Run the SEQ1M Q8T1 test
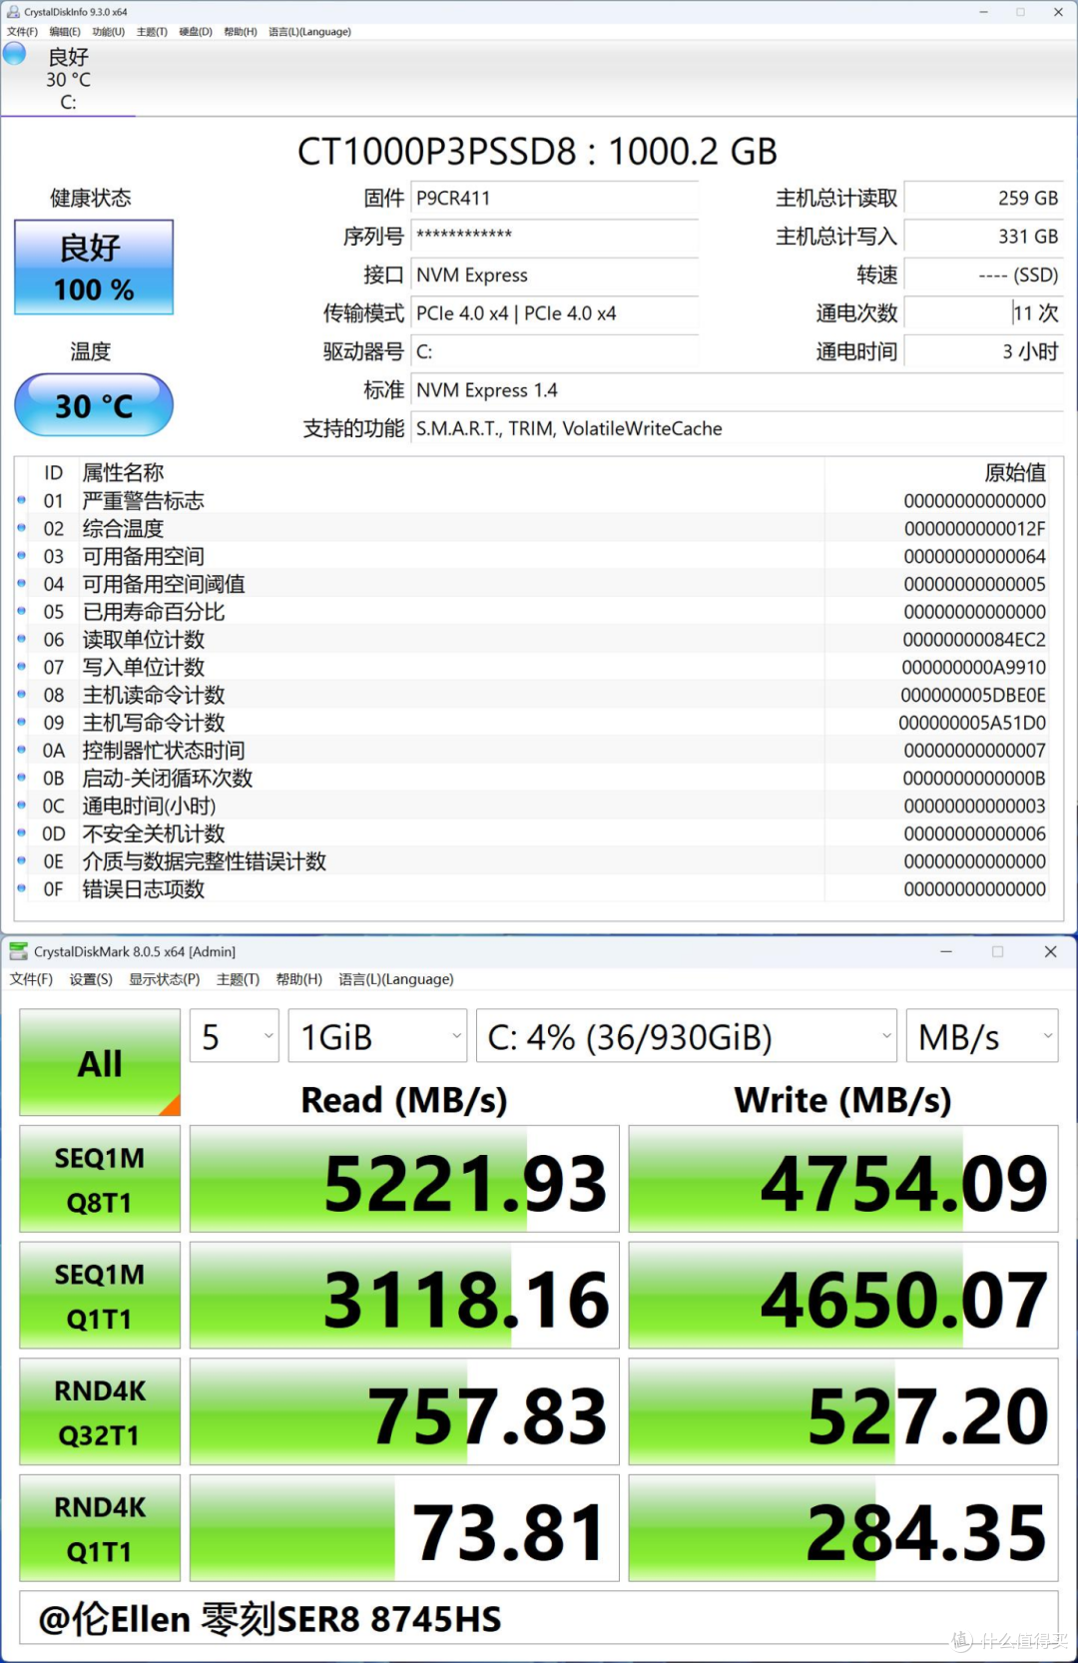 100,1179
